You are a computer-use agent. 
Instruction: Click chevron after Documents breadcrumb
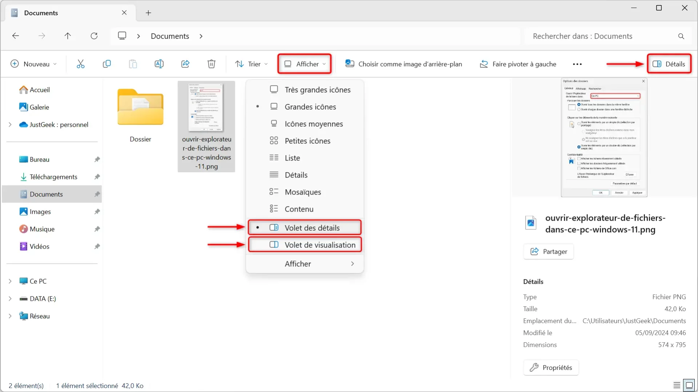point(201,36)
